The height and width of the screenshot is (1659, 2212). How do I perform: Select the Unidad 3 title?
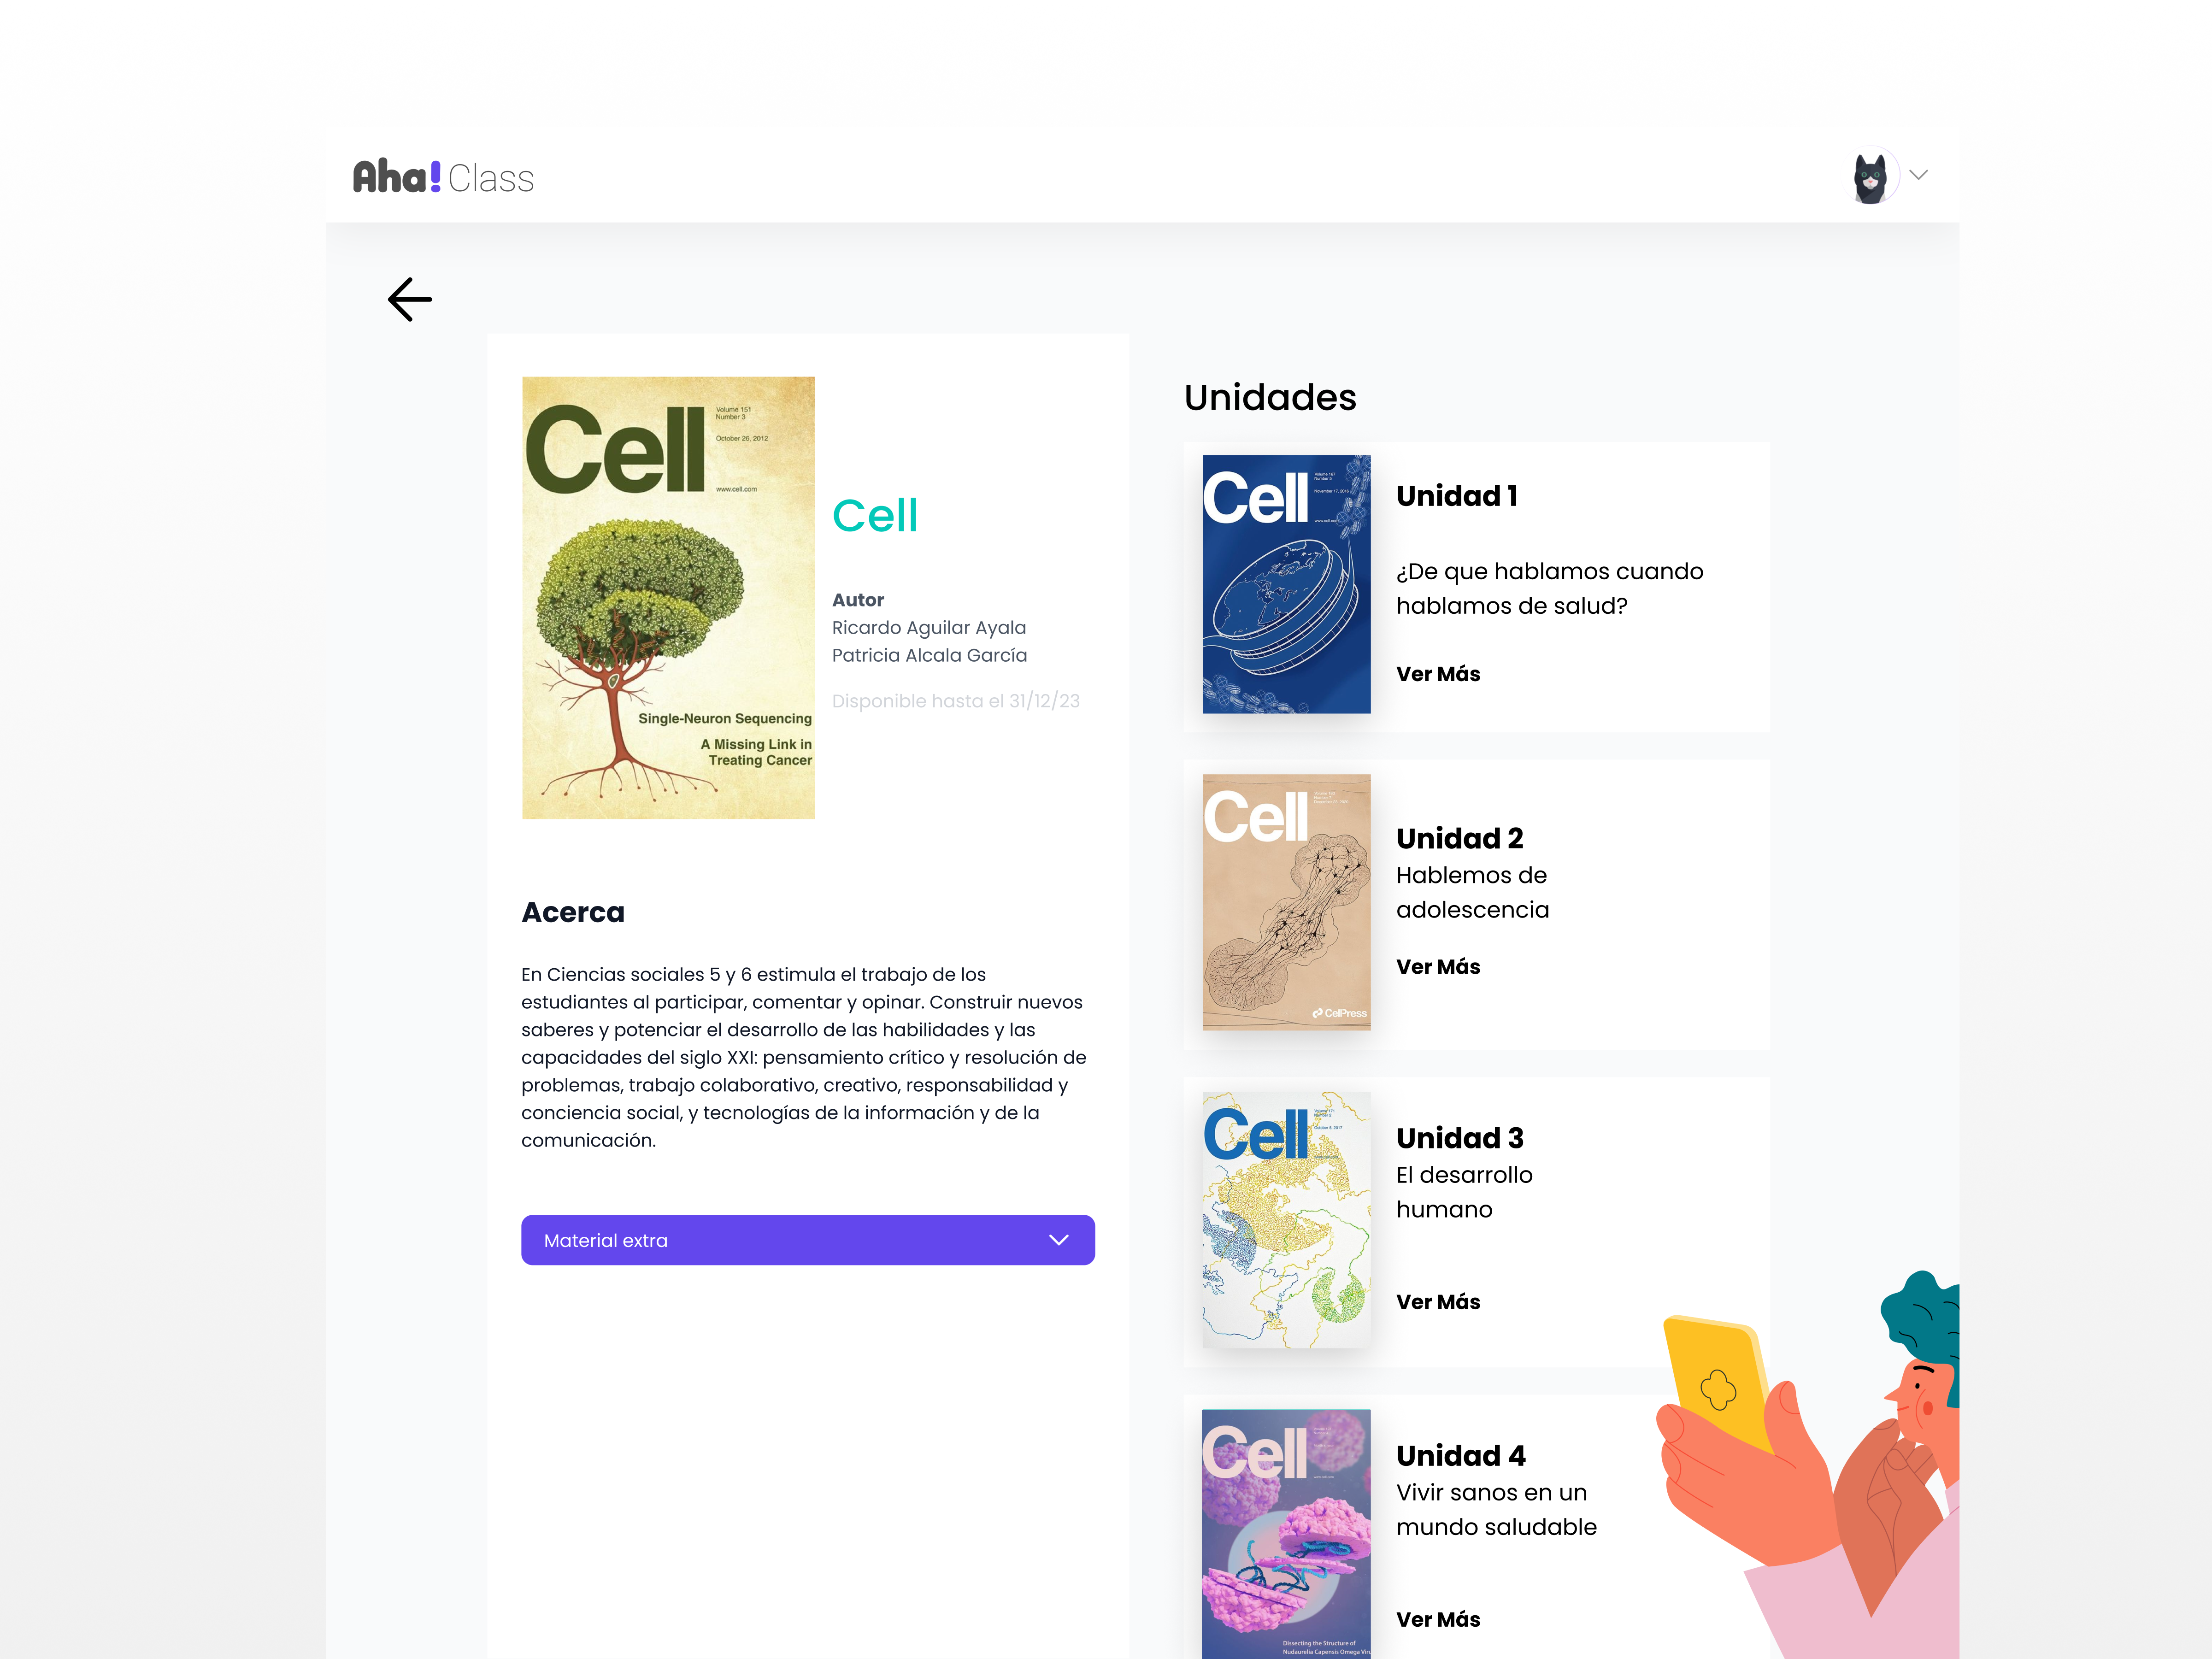pos(1460,1138)
